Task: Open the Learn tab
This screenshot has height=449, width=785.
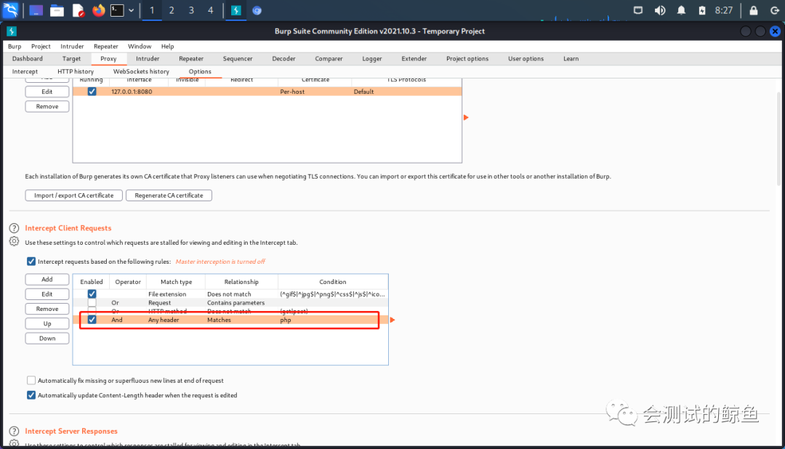Action: pyautogui.click(x=571, y=59)
